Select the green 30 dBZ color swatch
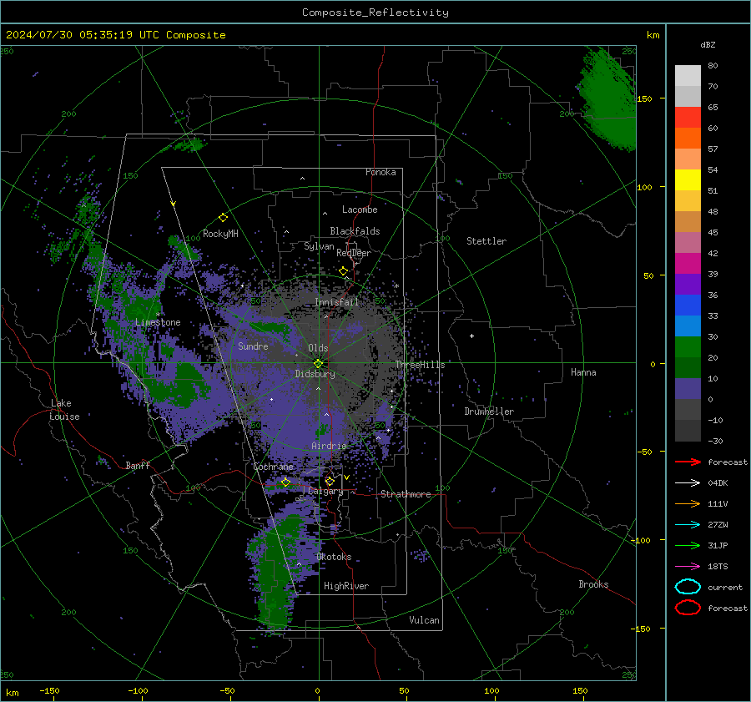Viewport: 751px width, 702px height. (688, 347)
